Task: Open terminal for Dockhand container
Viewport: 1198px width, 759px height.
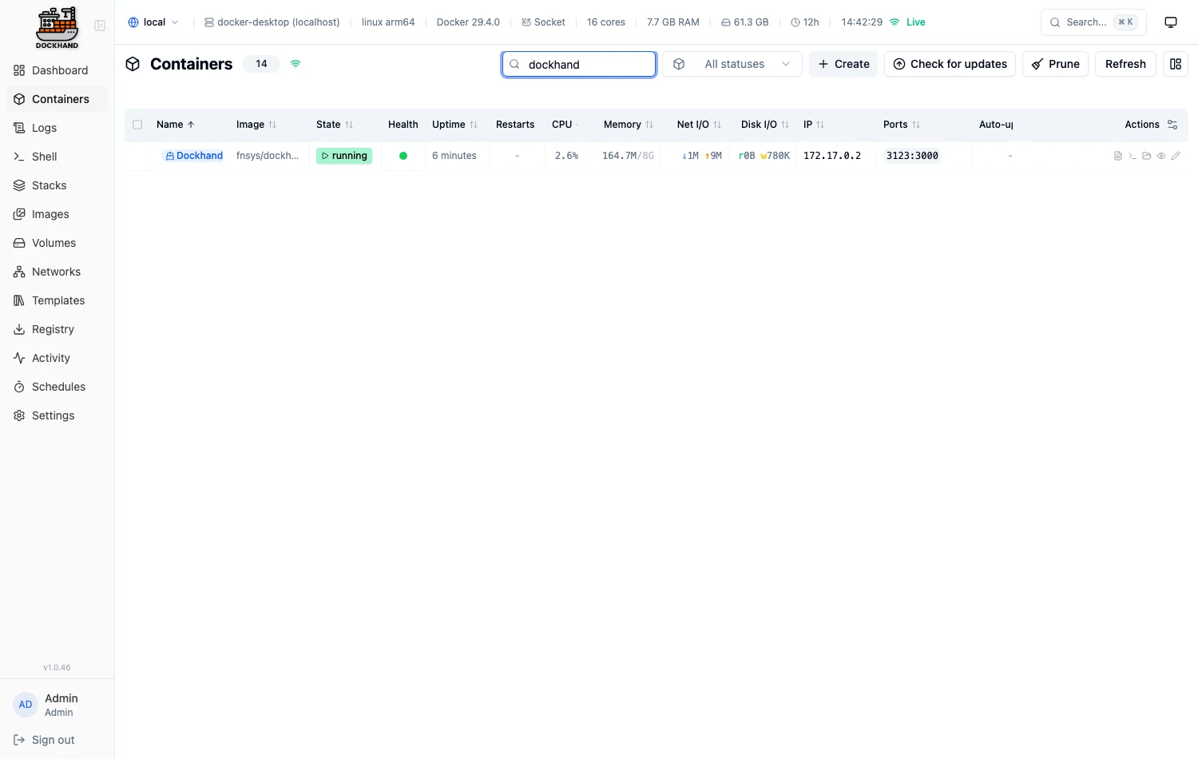Action: 1133,156
